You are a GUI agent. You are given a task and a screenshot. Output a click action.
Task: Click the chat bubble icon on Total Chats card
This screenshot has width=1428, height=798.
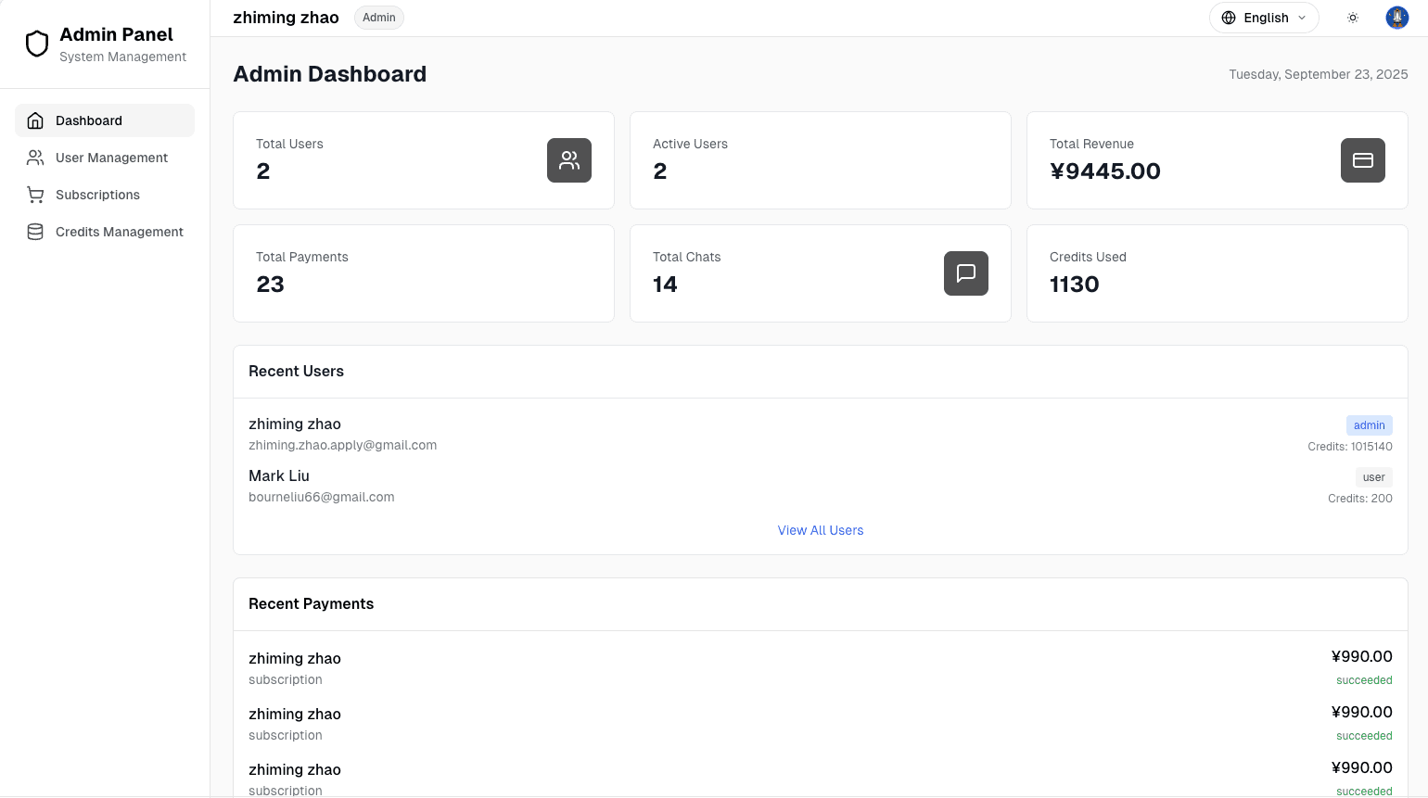click(965, 273)
